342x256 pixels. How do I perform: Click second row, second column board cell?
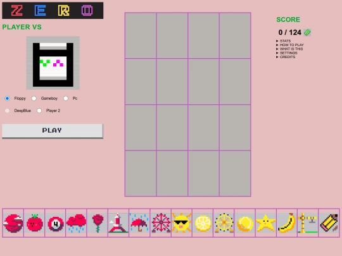pos(172,82)
